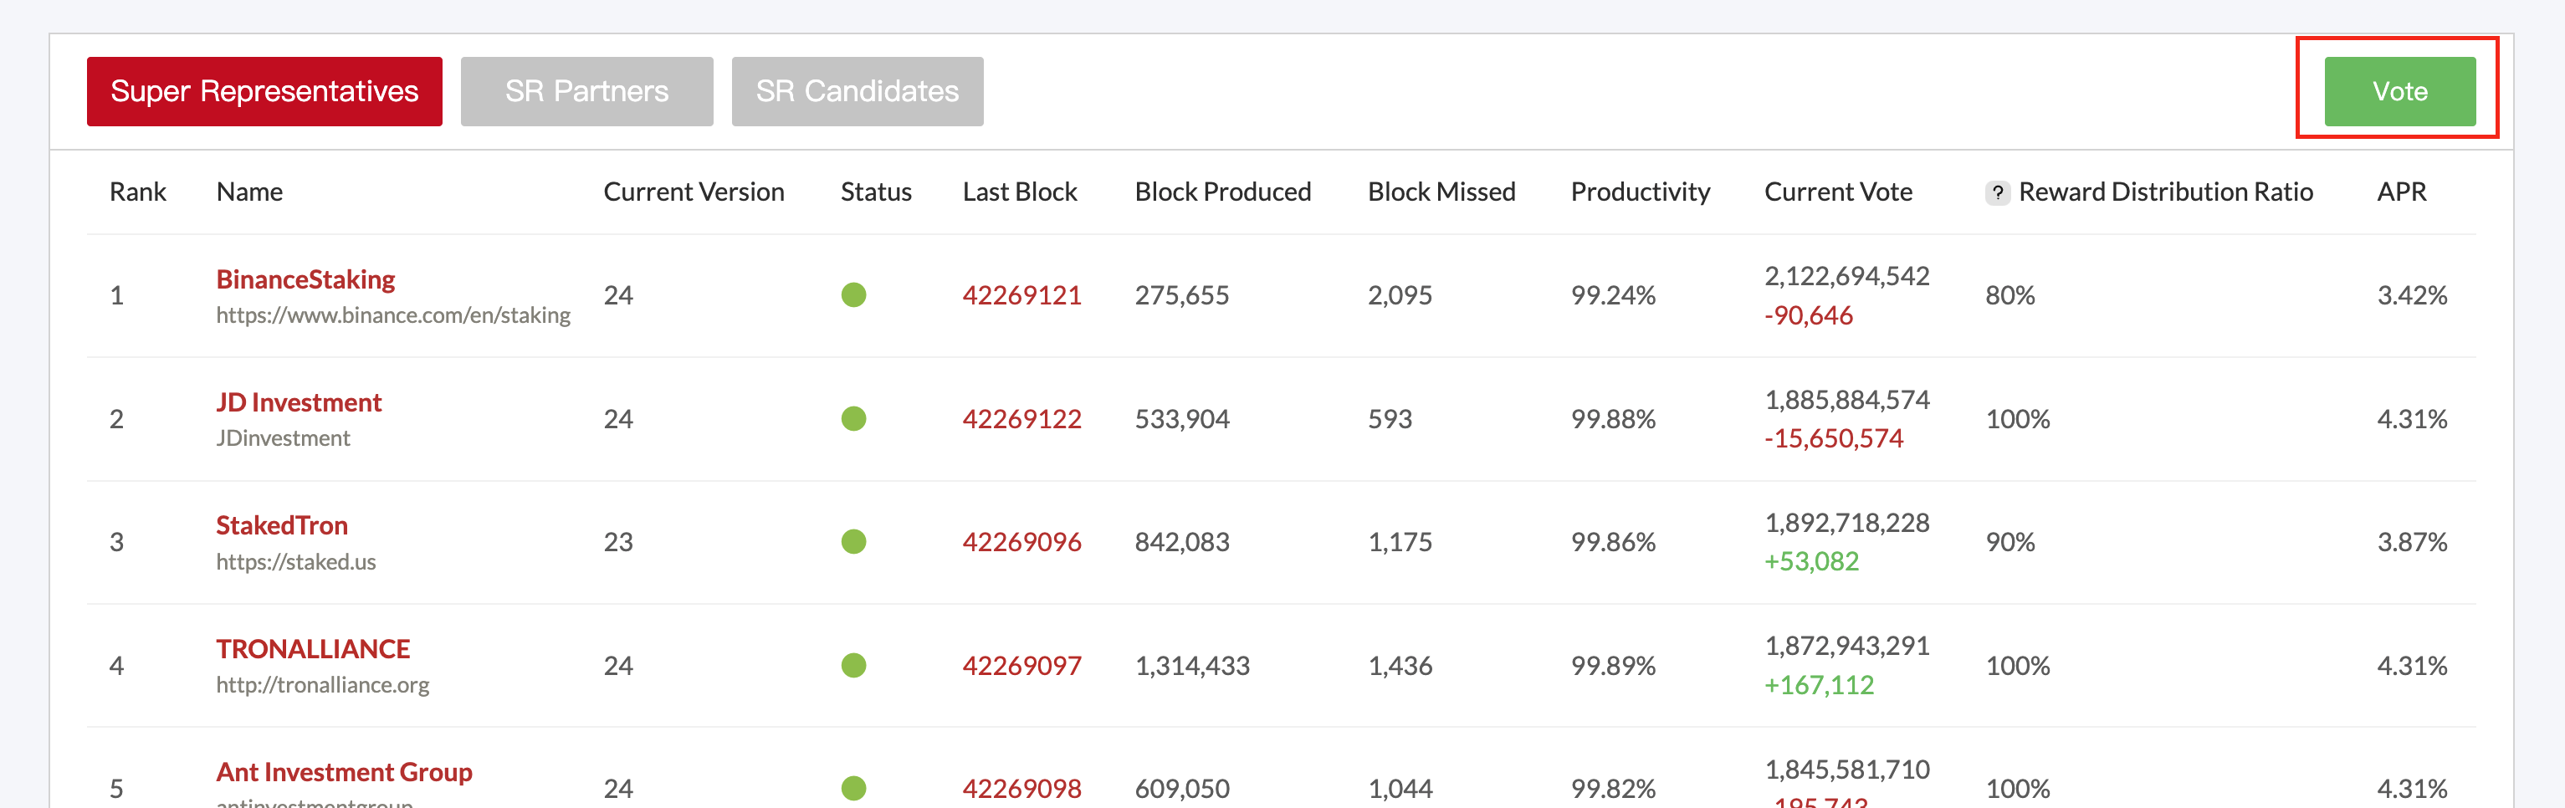Click the Rank column header

click(x=137, y=192)
